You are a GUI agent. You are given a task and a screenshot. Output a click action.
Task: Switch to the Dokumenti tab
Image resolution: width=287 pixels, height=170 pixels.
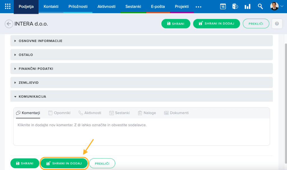[x=176, y=113]
